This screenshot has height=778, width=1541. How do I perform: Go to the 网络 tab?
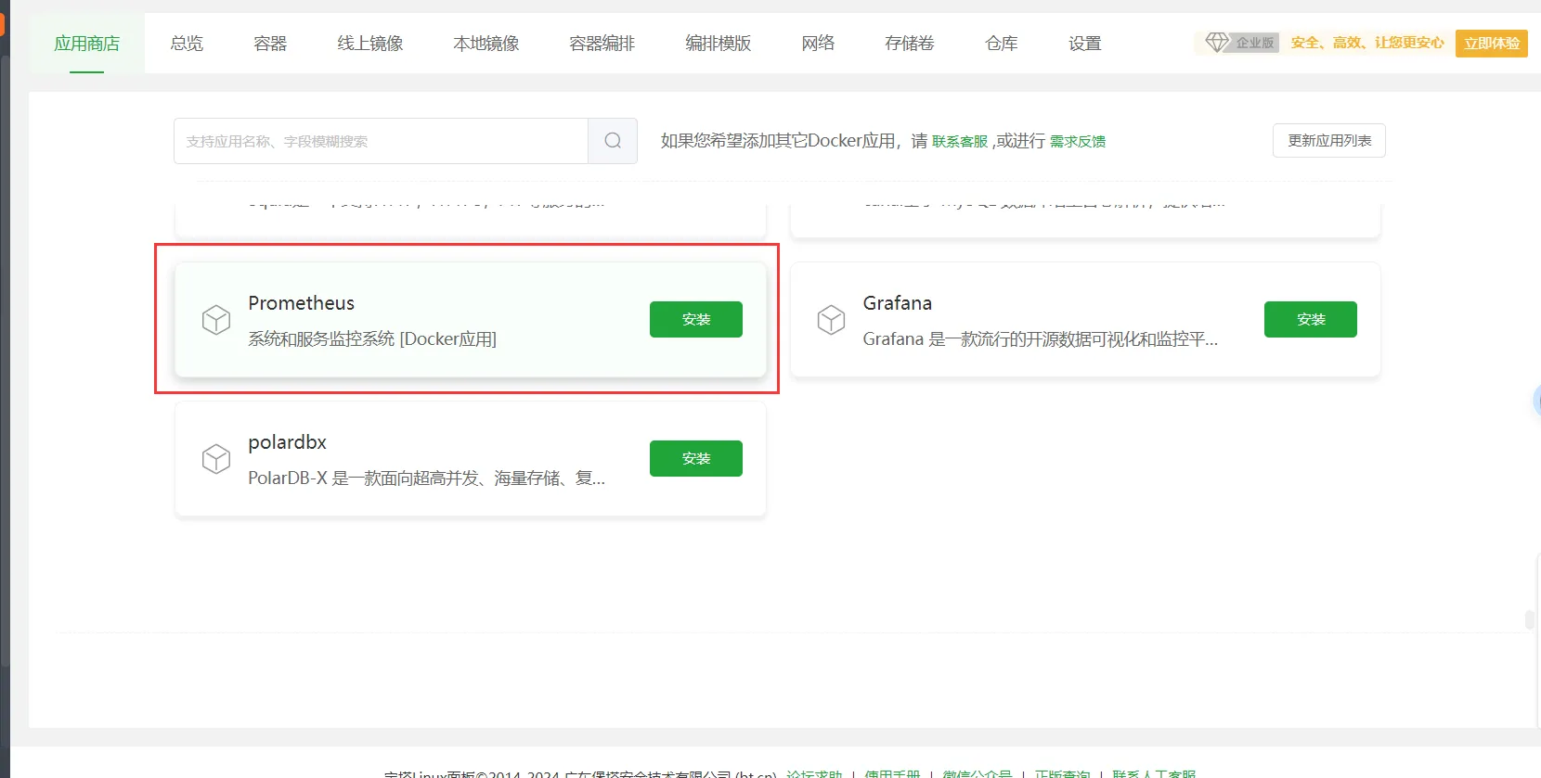point(818,44)
